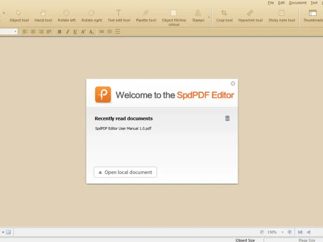Set the widest line spacing
This screenshot has height=242, width=323.
point(117,32)
